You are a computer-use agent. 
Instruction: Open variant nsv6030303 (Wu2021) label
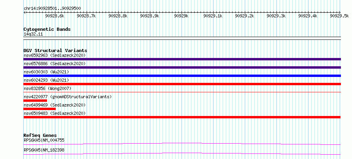46,72
